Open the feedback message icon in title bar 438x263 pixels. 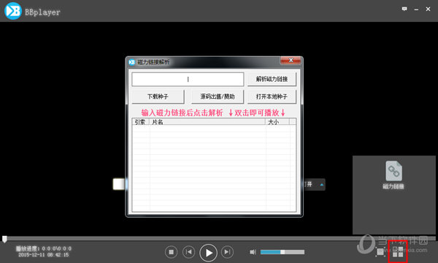tap(404, 9)
